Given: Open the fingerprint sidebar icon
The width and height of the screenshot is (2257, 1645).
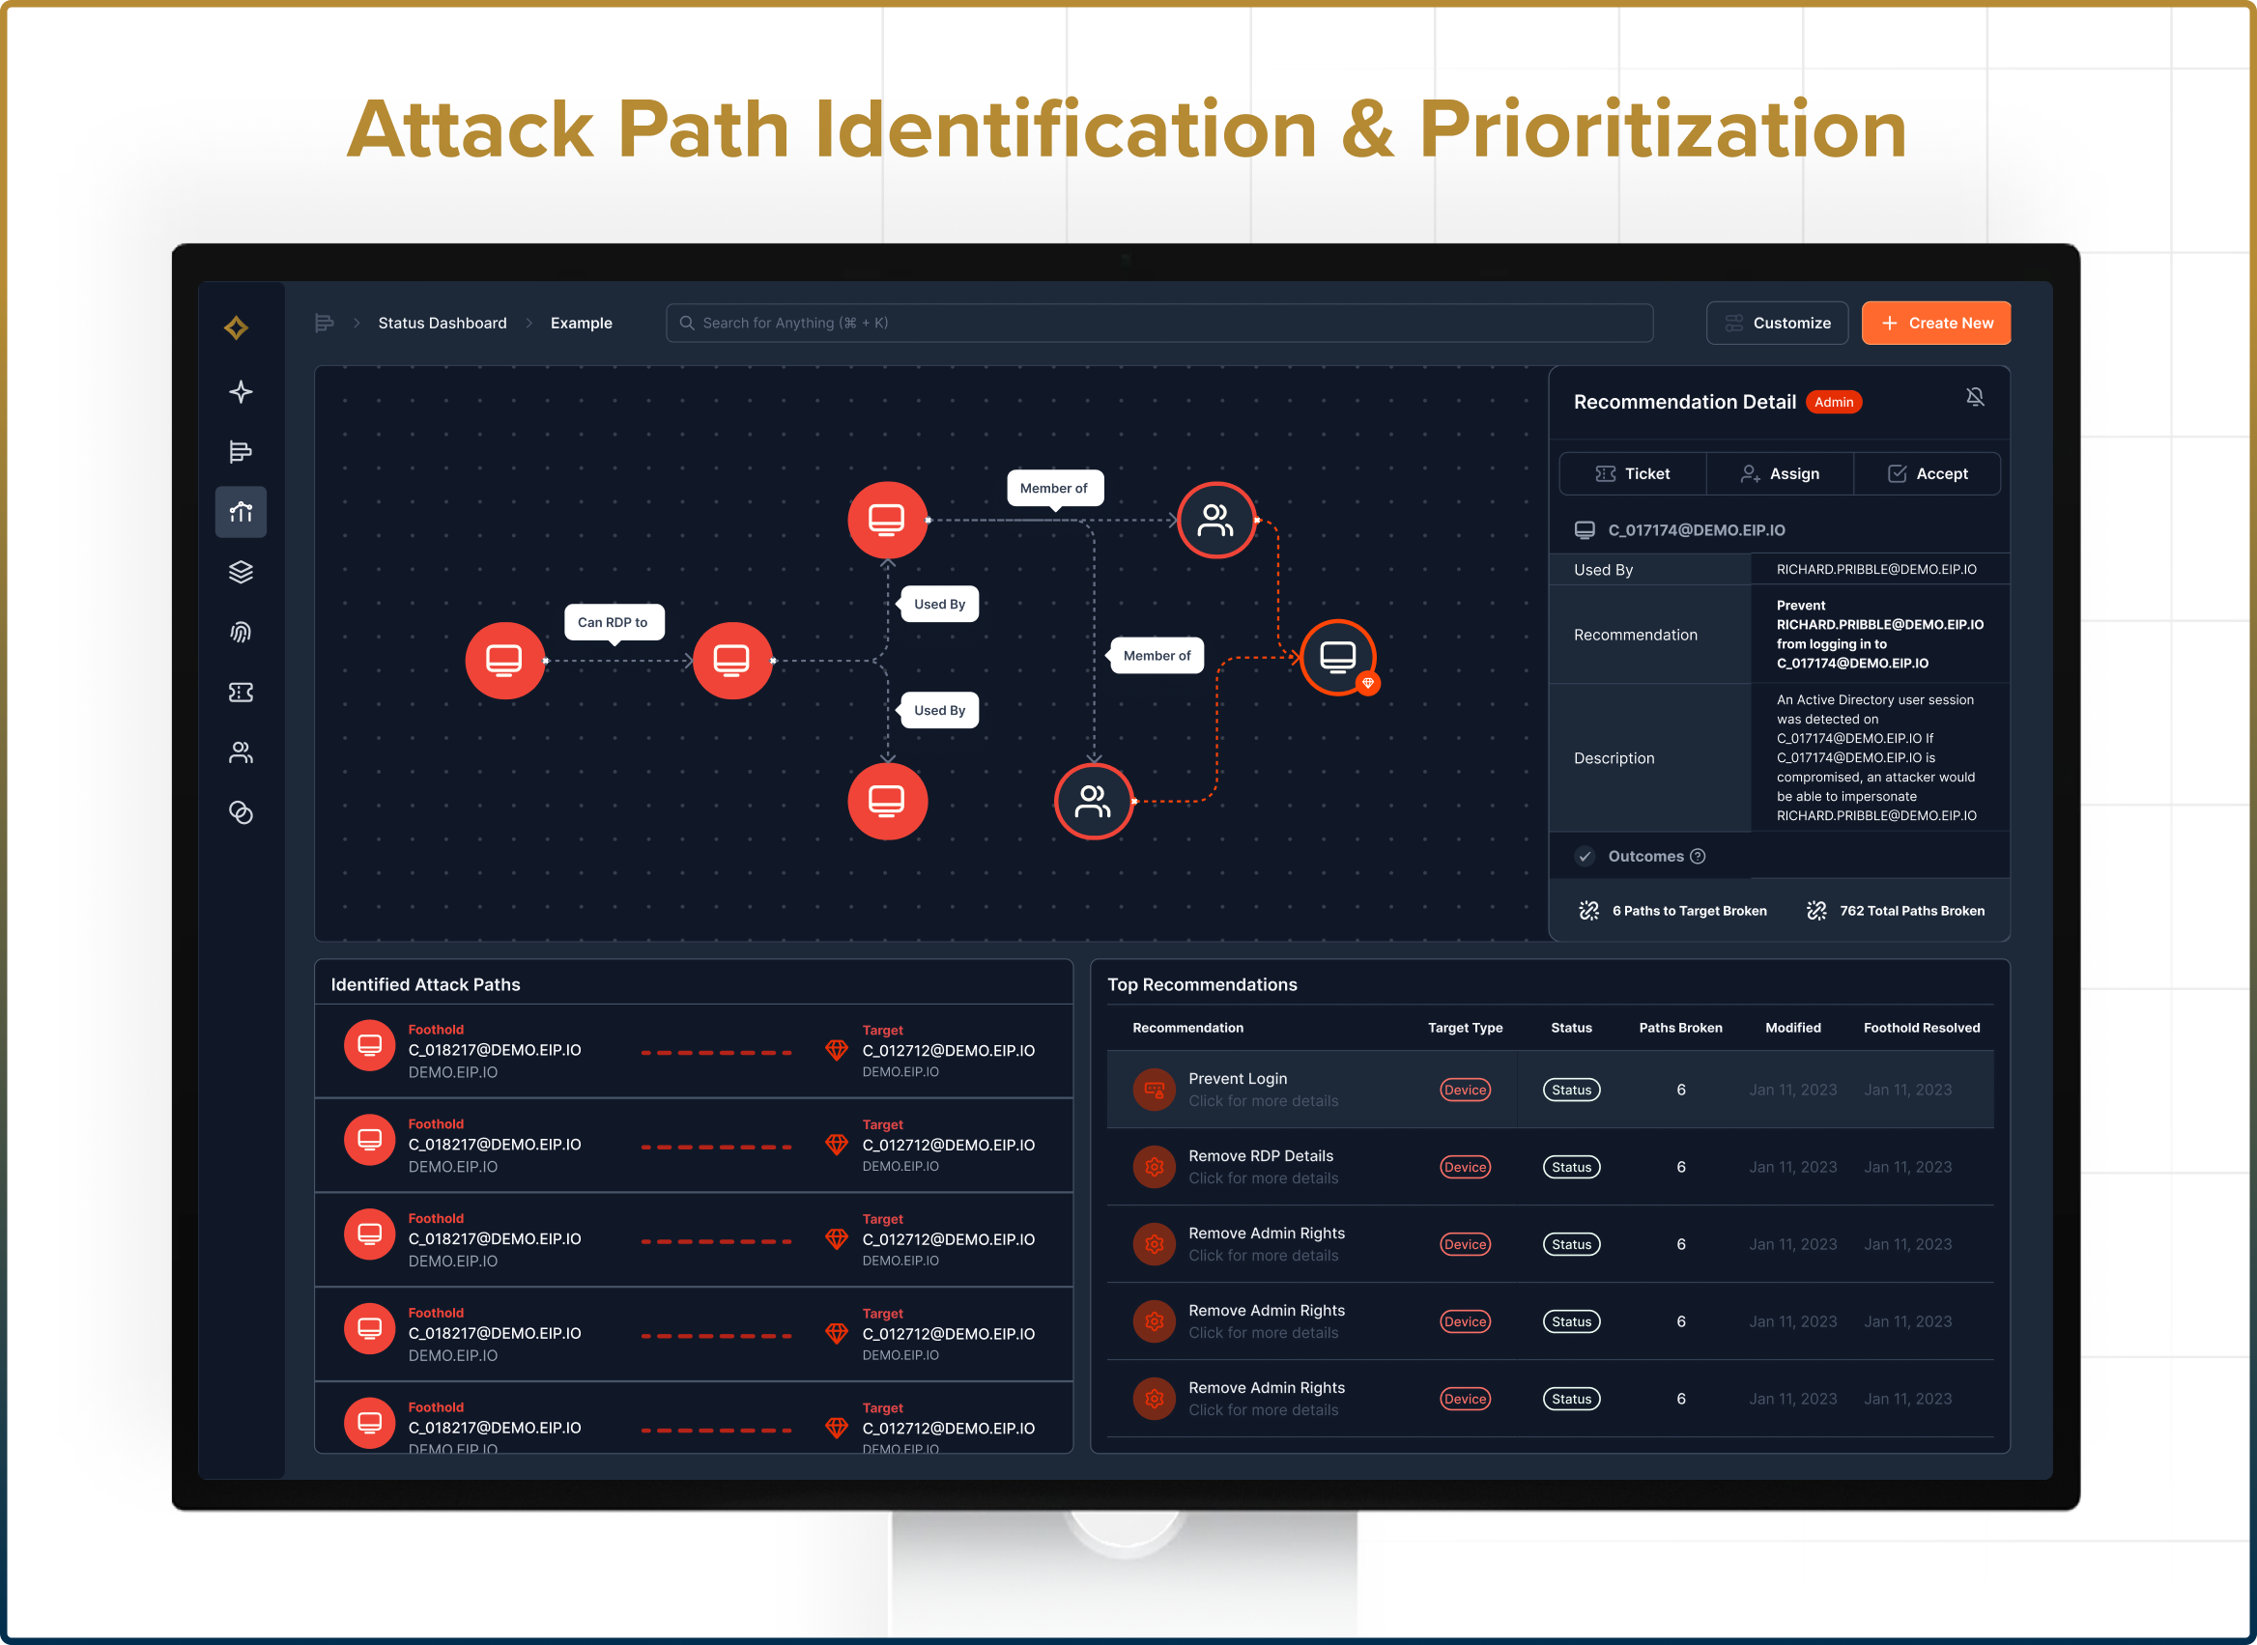Looking at the screenshot, I should click(x=240, y=633).
